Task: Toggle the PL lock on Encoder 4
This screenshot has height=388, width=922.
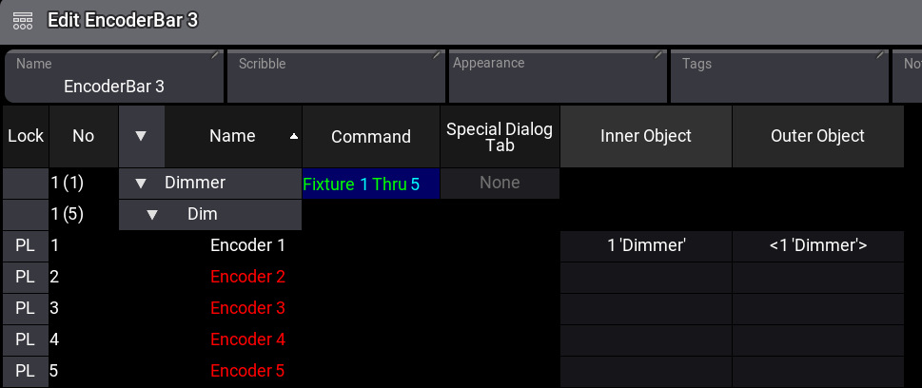Action: point(25,339)
